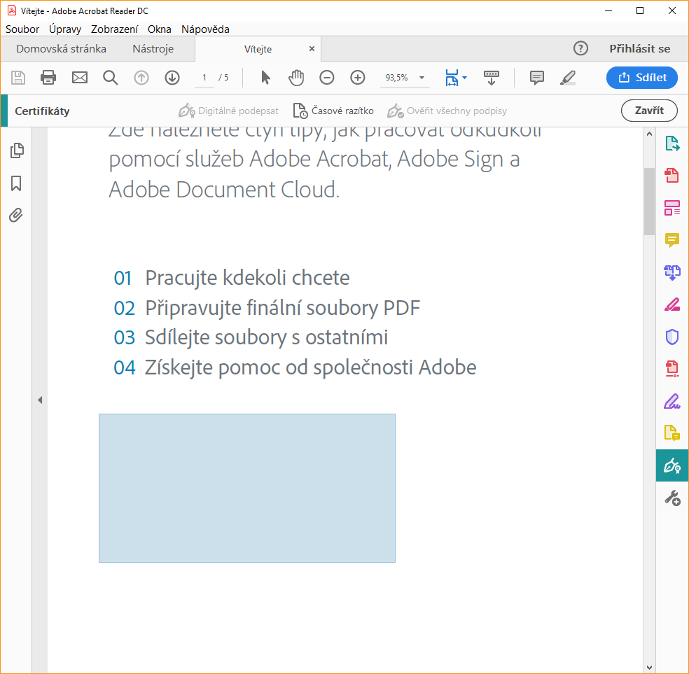689x674 pixels.
Task: Go to next page arrow
Action: coord(172,78)
